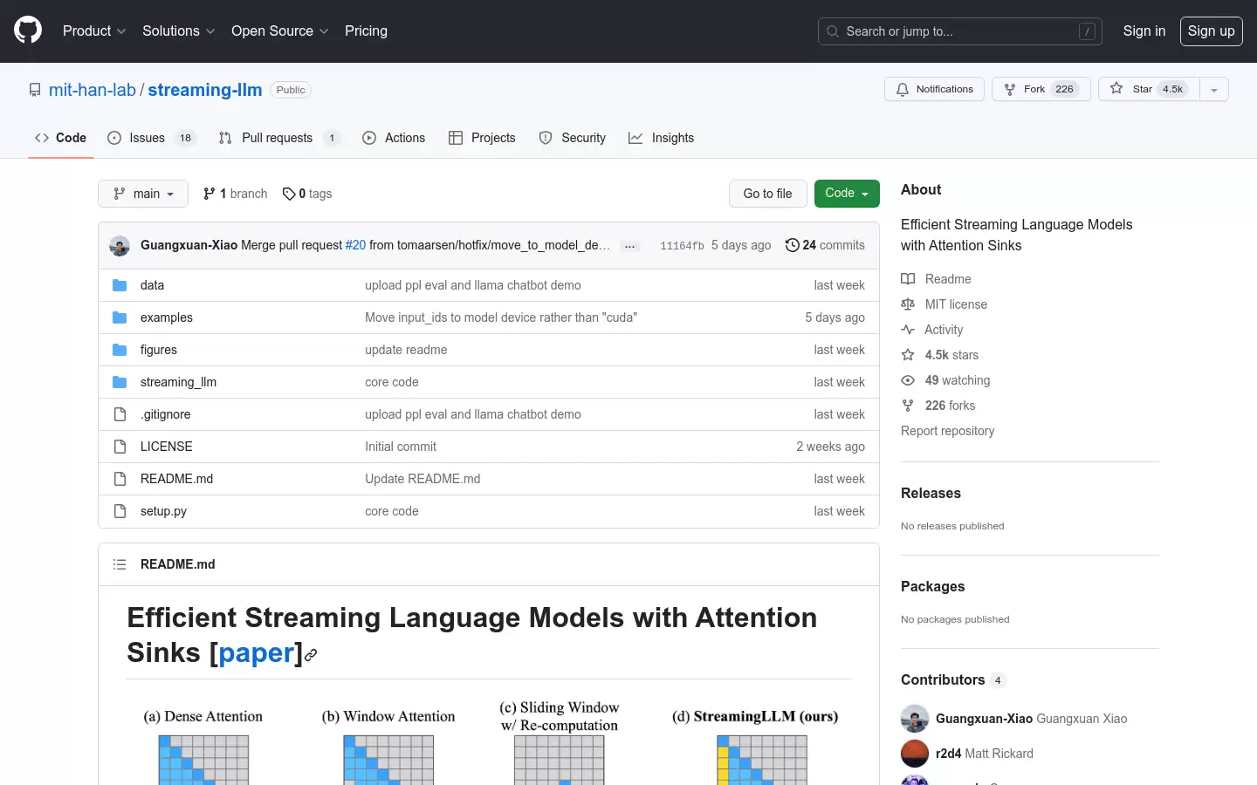Open star lists dropdown arrow
This screenshot has width=1257, height=785.
point(1214,89)
